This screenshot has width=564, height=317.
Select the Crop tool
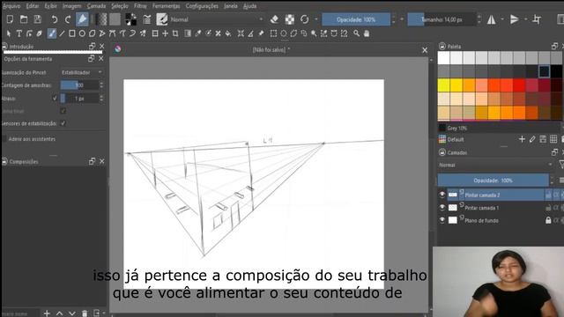(x=175, y=33)
